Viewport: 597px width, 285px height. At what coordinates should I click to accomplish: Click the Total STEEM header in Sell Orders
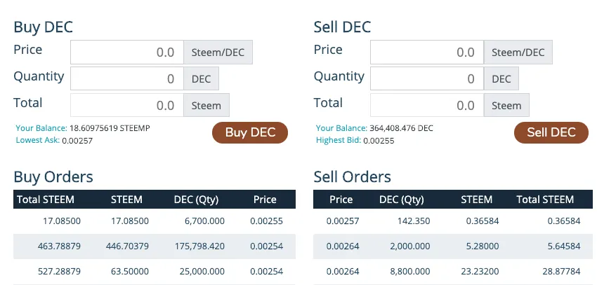click(x=545, y=200)
